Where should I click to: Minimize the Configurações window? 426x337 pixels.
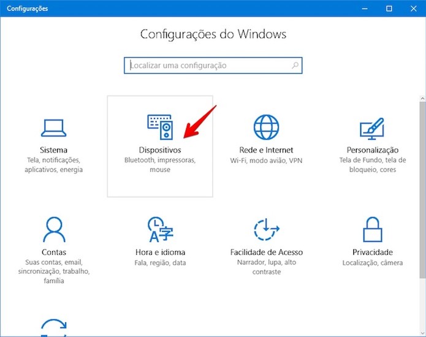[x=365, y=9]
